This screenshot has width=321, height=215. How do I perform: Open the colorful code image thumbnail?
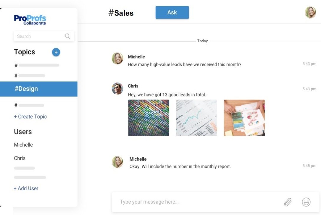tap(149, 118)
